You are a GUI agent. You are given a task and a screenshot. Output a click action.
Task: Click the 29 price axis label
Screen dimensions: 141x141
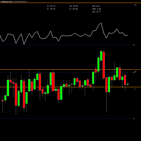[x=135, y=5]
